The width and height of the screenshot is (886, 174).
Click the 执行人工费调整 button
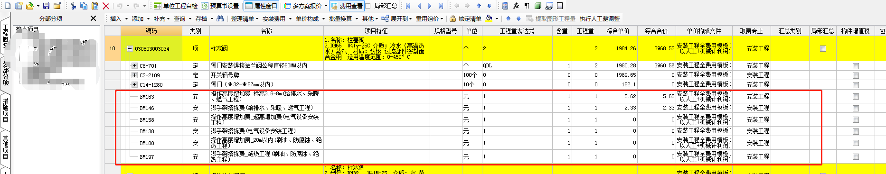click(x=600, y=18)
